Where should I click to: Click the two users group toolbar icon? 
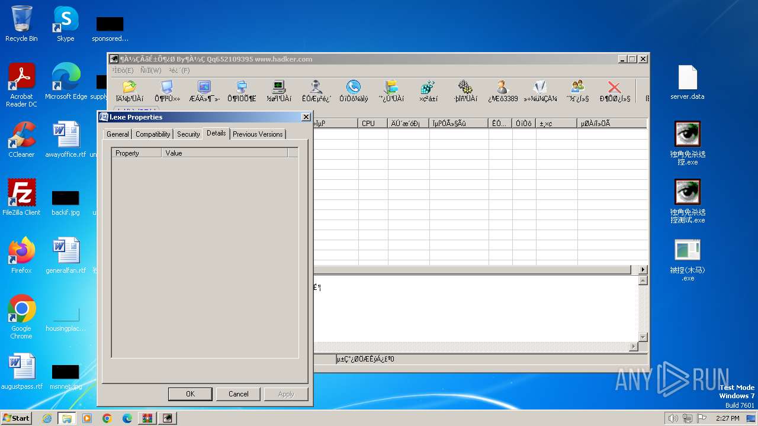click(x=577, y=92)
